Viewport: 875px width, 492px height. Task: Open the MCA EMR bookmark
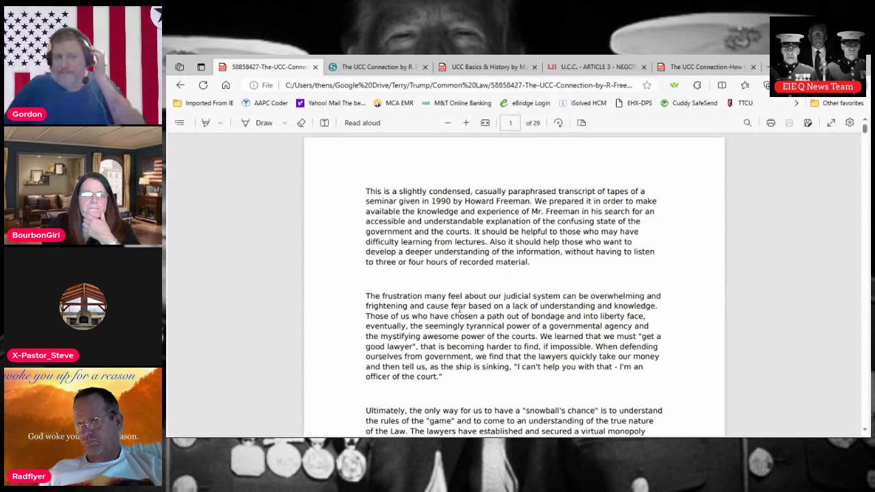click(x=393, y=103)
